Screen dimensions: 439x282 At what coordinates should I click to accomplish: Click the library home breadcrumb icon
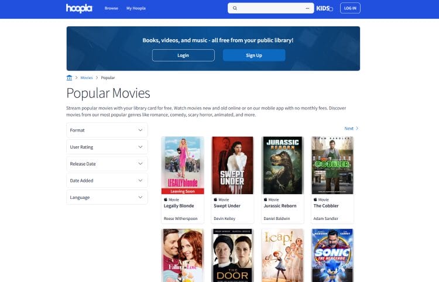pyautogui.click(x=70, y=78)
